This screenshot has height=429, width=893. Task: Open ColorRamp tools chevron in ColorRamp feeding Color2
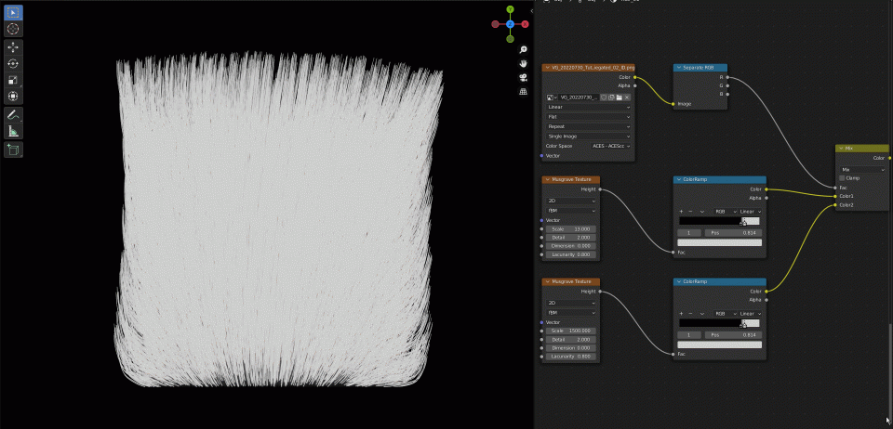pyautogui.click(x=702, y=314)
